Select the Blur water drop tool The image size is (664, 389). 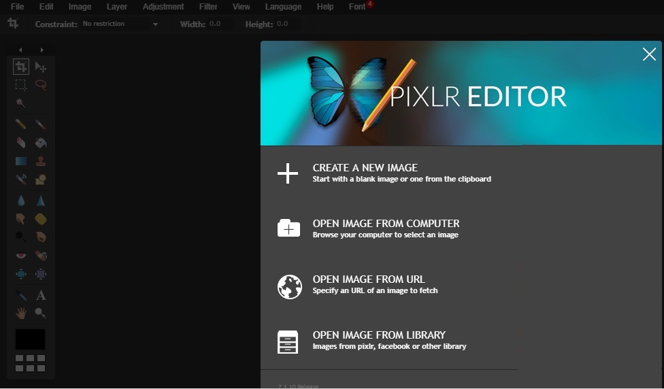pyautogui.click(x=20, y=201)
